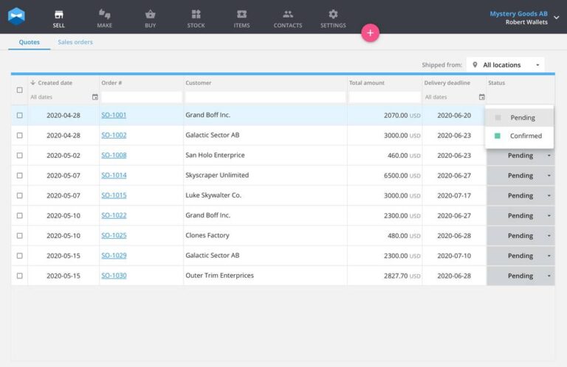Image resolution: width=567 pixels, height=367 pixels.
Task: Open the Stock module icon
Action: click(x=196, y=14)
